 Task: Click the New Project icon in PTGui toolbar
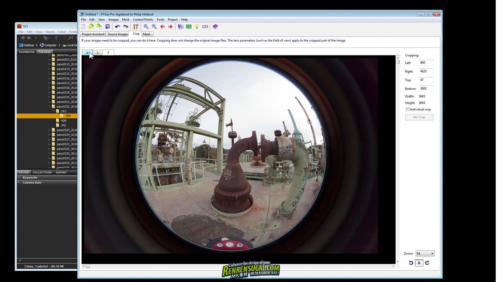83,27
